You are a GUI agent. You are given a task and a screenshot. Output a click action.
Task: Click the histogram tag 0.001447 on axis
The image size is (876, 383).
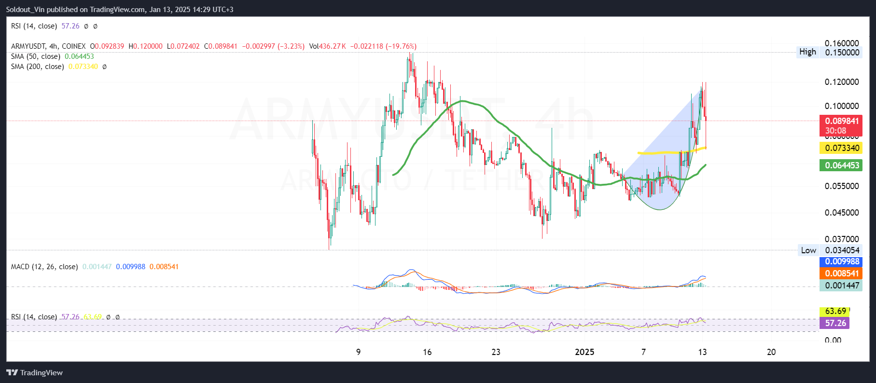coord(841,286)
